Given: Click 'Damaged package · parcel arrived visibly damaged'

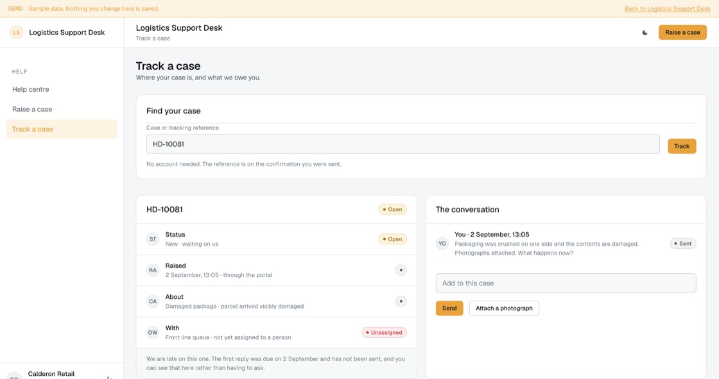Looking at the screenshot, I should [x=234, y=306].
